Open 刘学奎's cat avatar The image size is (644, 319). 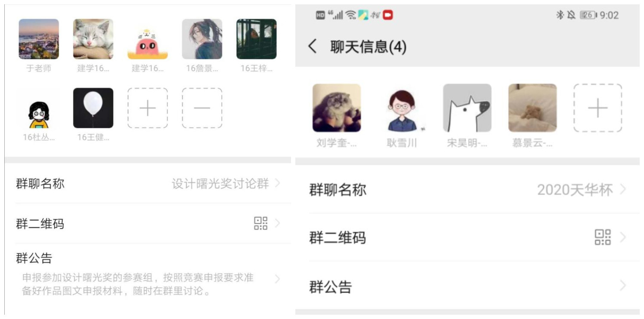[x=337, y=108]
